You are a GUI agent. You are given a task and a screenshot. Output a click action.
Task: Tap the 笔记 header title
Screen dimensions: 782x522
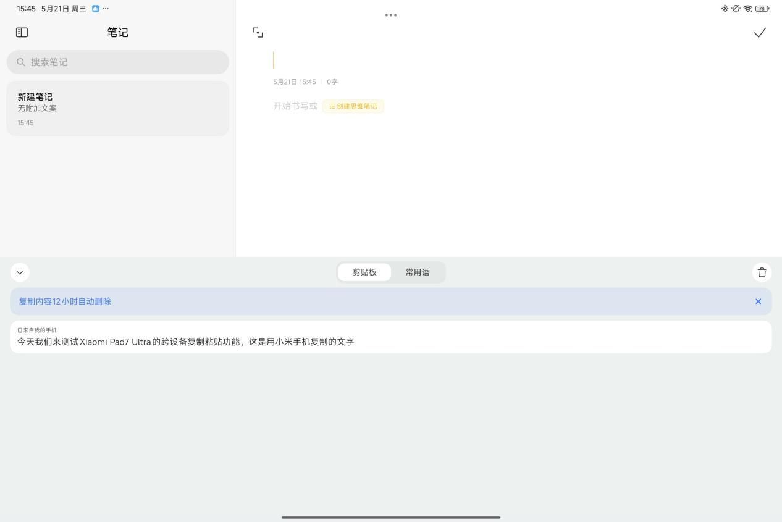[x=117, y=32]
